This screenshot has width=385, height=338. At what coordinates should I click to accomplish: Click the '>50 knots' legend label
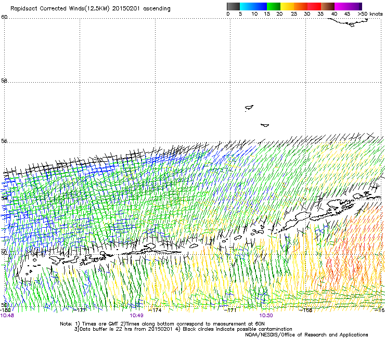click(370, 14)
